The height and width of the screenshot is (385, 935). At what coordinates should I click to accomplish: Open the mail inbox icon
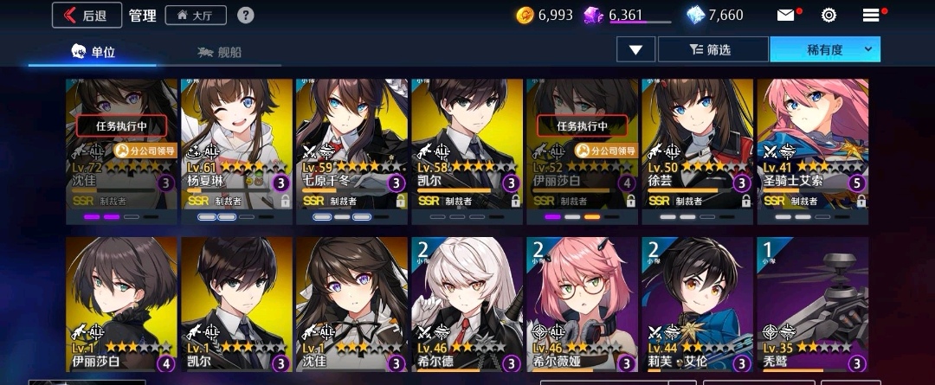786,15
